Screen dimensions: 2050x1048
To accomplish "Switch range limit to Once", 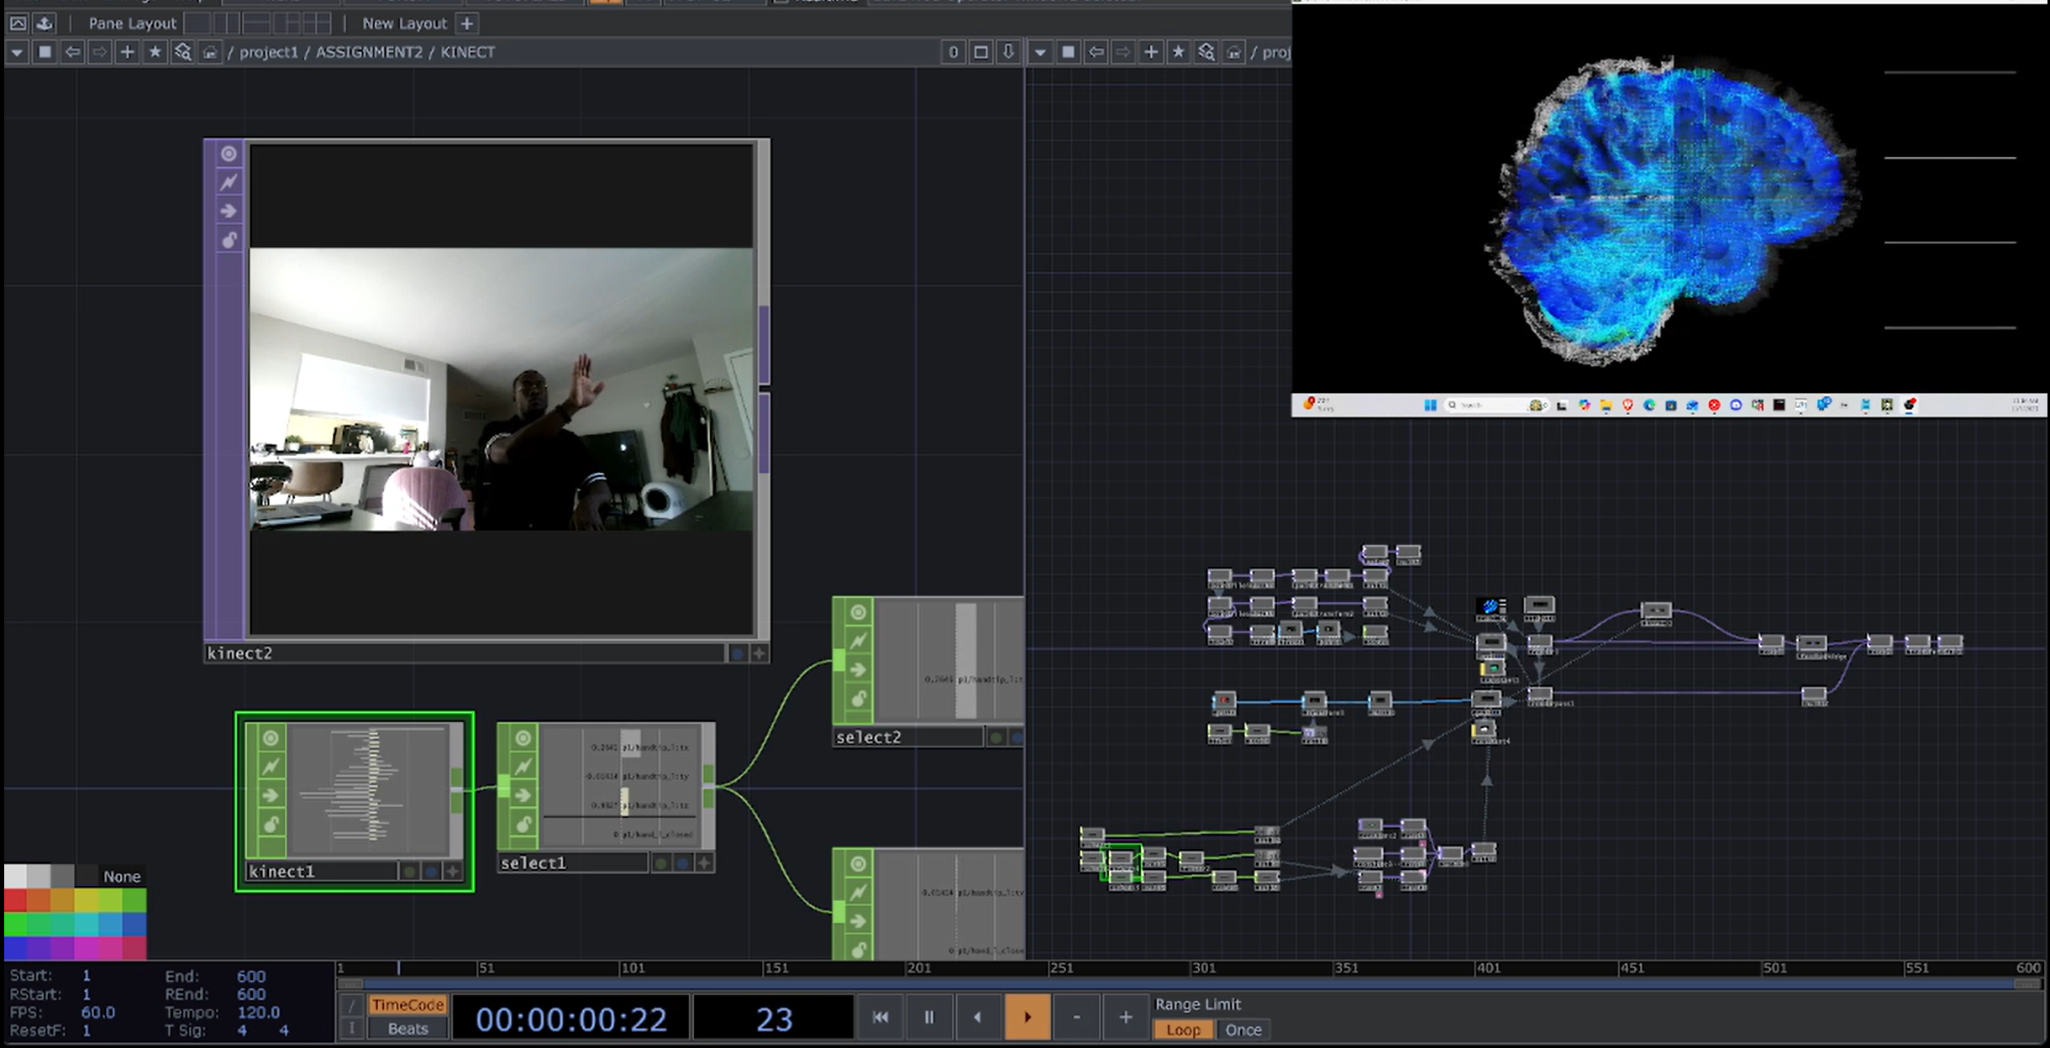I will (x=1243, y=1030).
